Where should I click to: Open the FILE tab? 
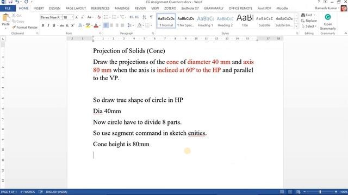8,8
